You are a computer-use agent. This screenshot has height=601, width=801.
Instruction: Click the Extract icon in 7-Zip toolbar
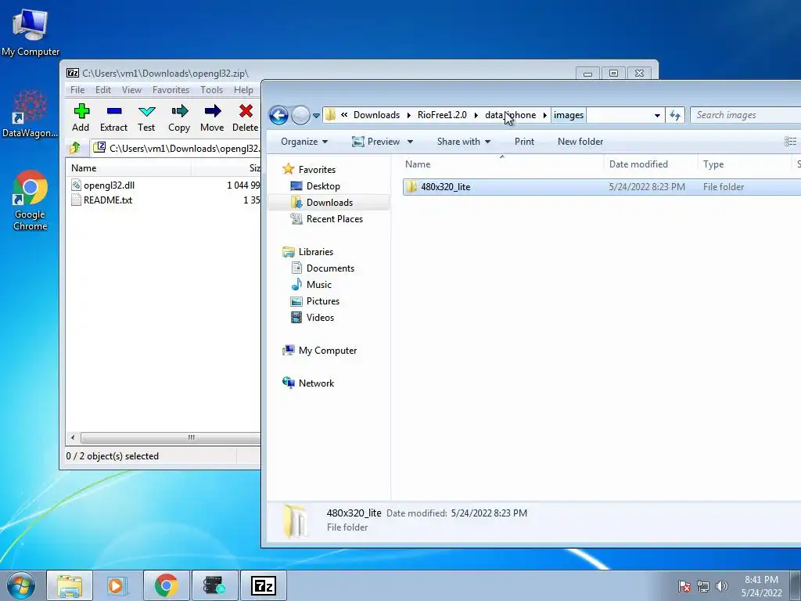pyautogui.click(x=114, y=111)
